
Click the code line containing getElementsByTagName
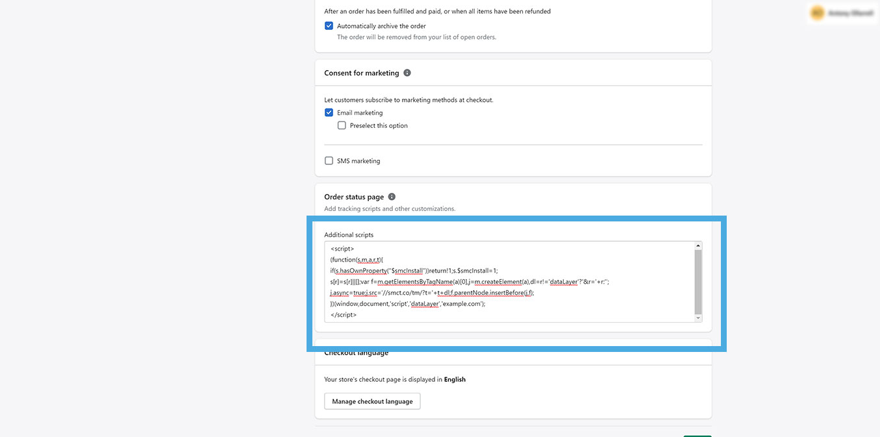[470, 282]
